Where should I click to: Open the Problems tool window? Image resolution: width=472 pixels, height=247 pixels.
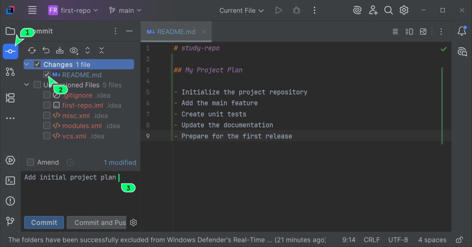click(10, 201)
